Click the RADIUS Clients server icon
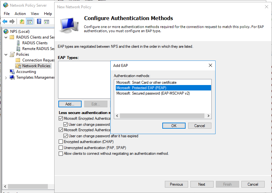 point(18,43)
